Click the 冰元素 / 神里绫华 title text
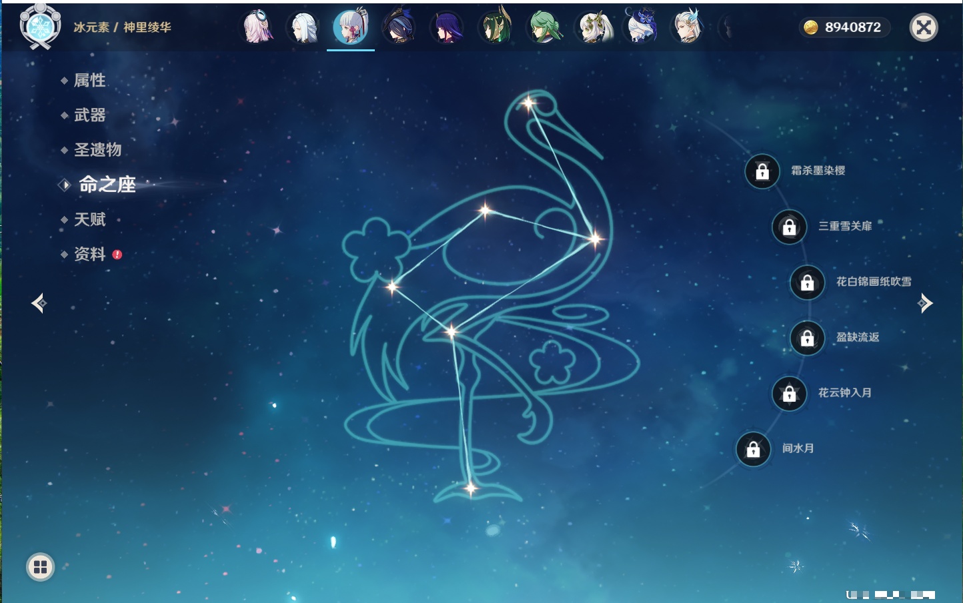This screenshot has height=603, width=963. pos(122,27)
